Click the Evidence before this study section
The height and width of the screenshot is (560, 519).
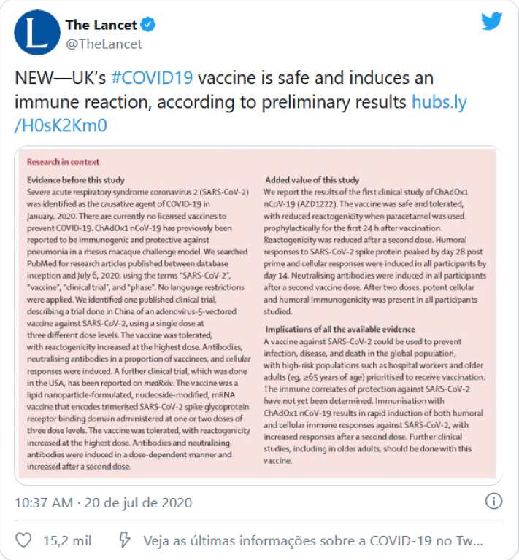pyautogui.click(x=76, y=180)
